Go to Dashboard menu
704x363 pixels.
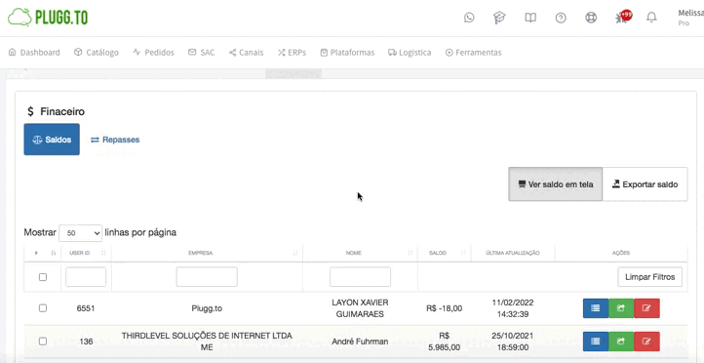point(34,53)
